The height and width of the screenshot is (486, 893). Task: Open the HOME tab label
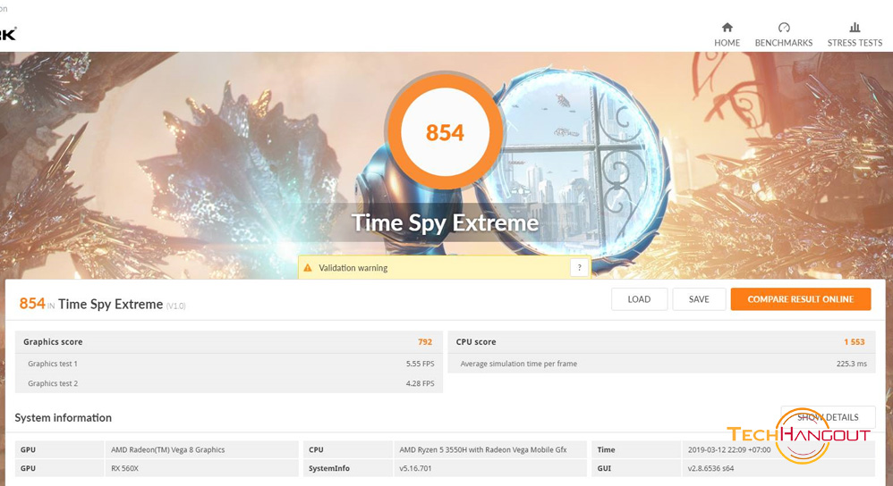727,43
